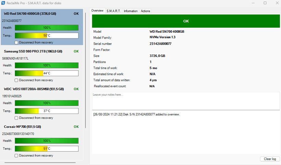
Task: Click the Corsair MP700 health bar
Action: [47, 141]
